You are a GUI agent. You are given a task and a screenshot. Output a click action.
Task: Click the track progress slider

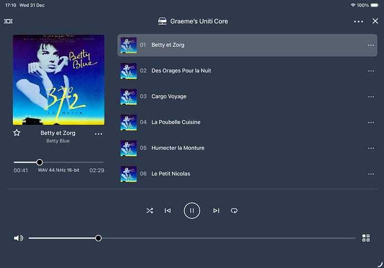tap(58, 162)
